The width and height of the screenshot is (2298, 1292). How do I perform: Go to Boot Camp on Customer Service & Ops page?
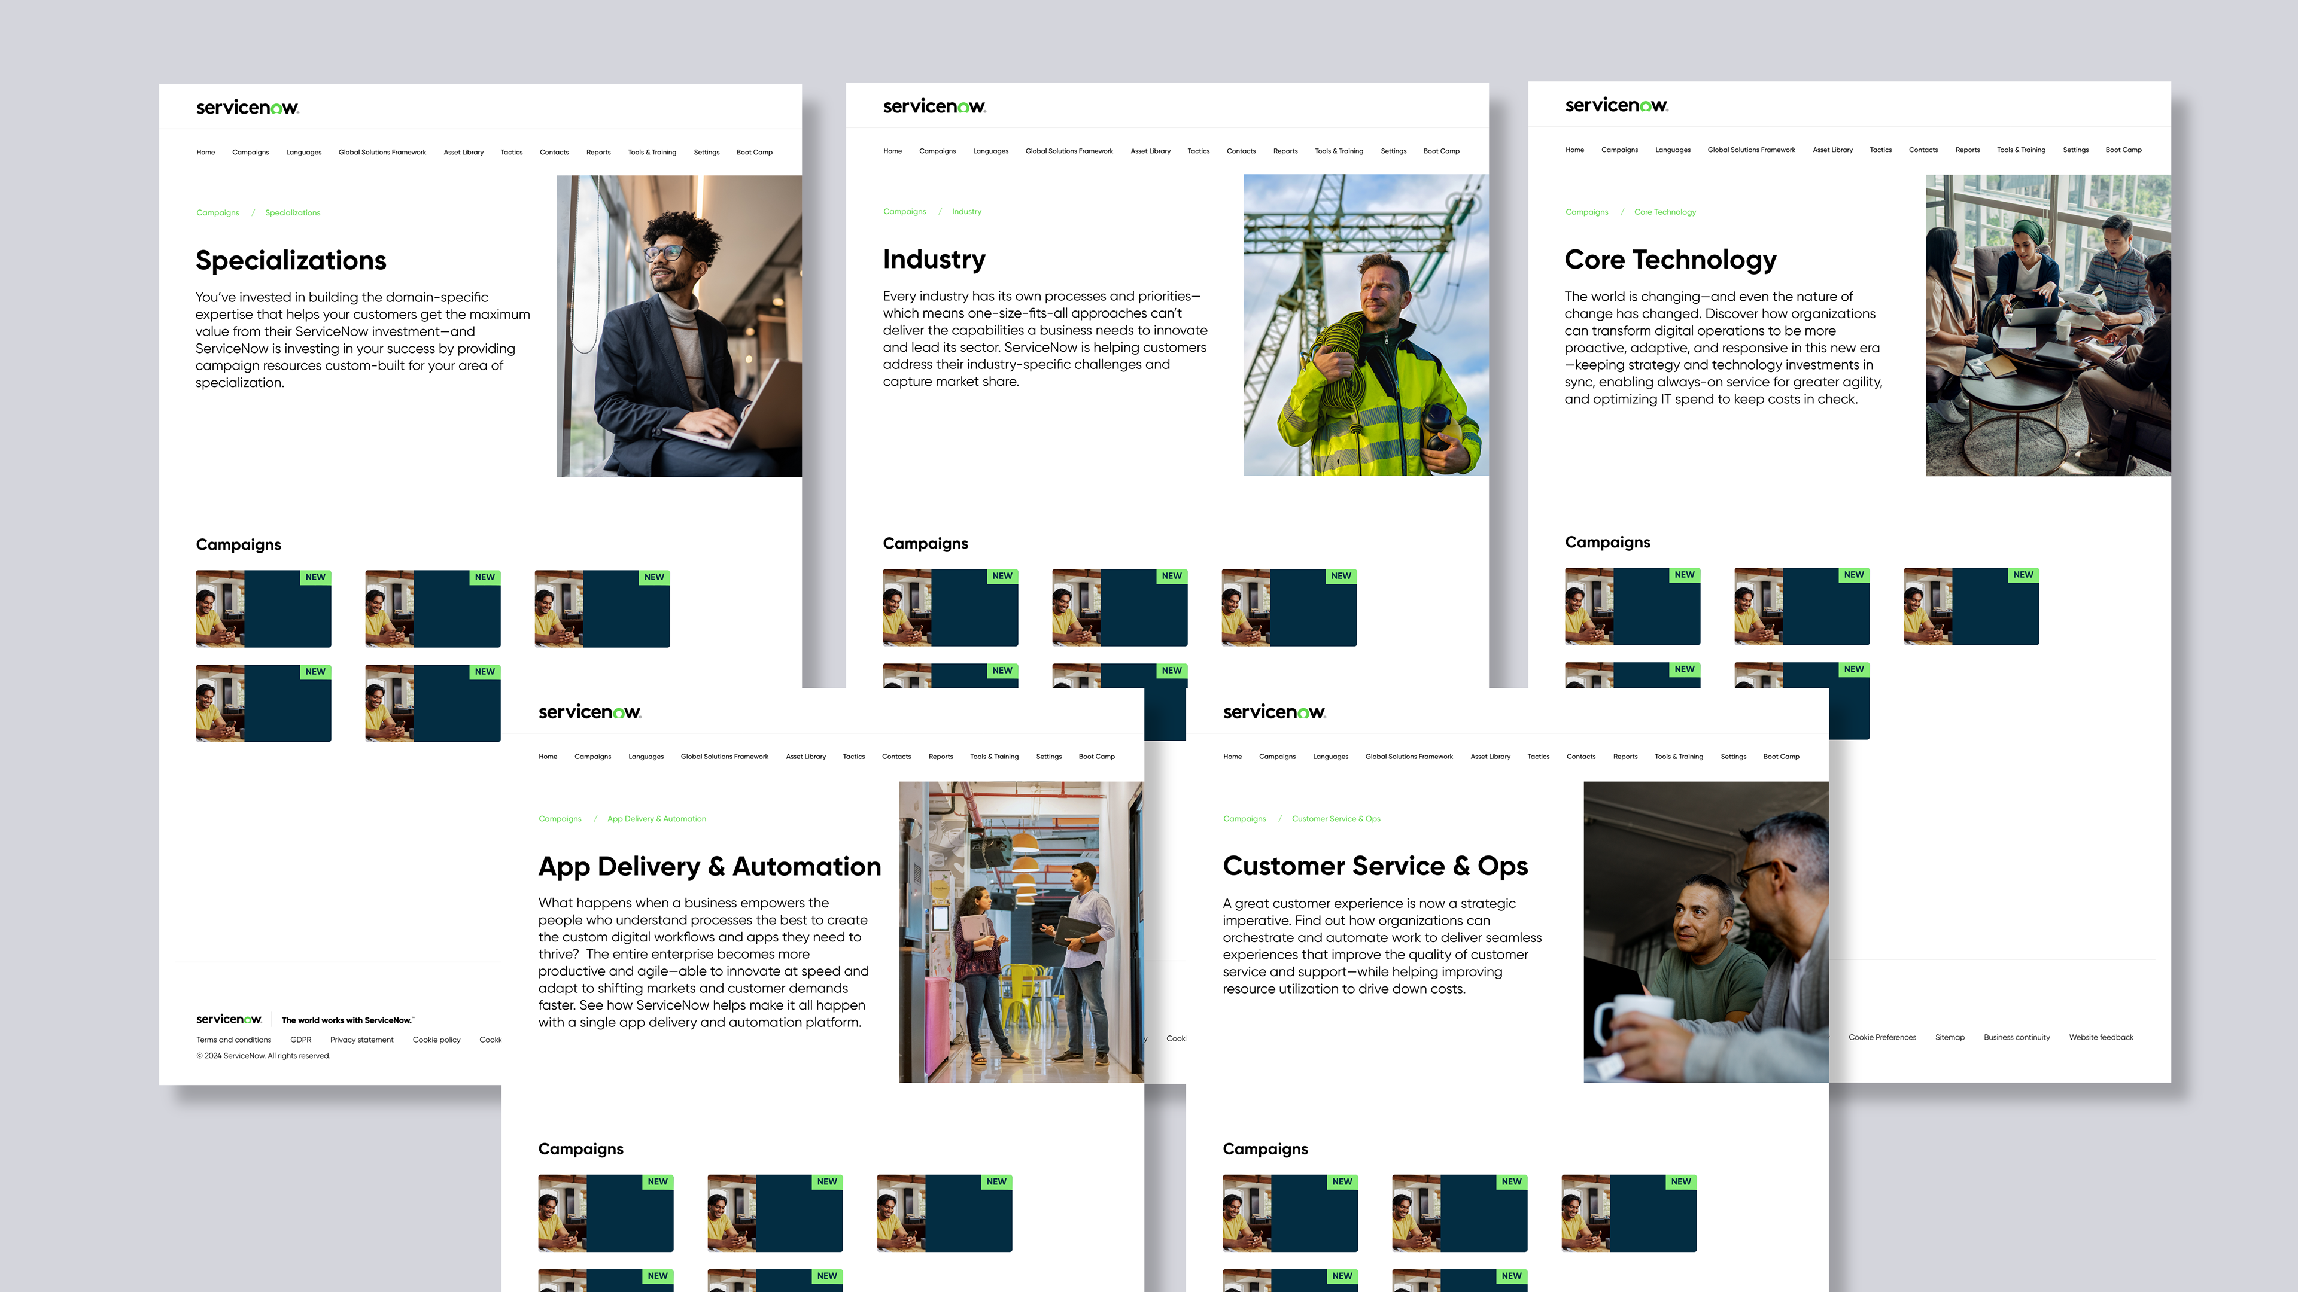(1782, 757)
